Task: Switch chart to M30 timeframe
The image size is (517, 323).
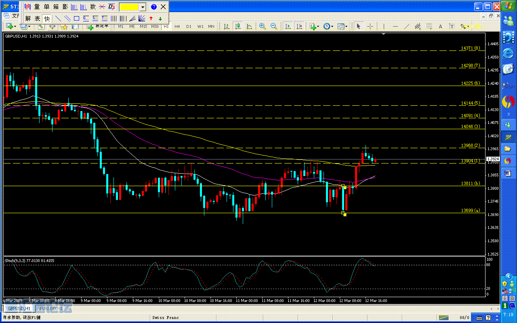Action: click(x=155, y=27)
